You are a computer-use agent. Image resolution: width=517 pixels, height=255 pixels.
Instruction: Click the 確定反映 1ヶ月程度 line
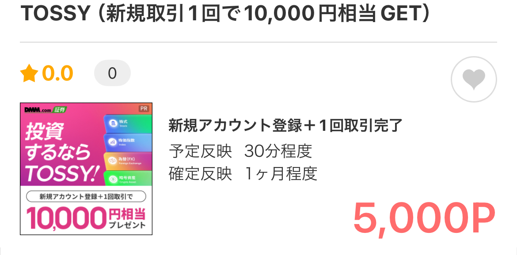click(x=243, y=174)
